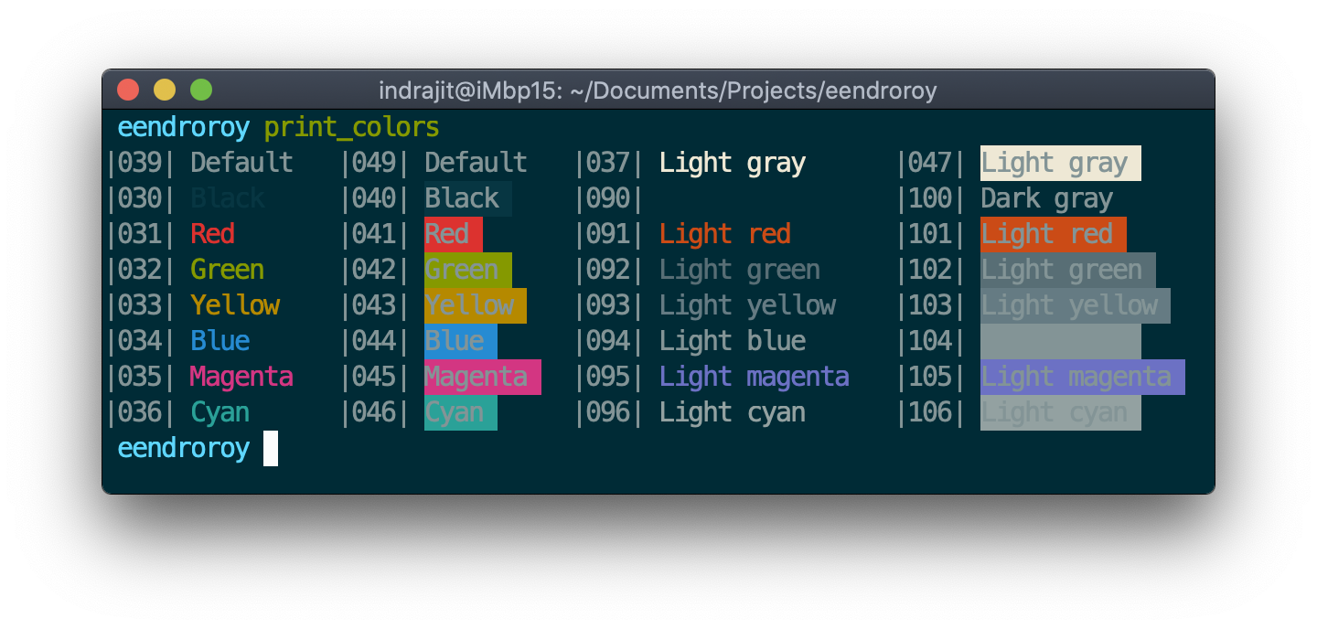1317x629 pixels.
Task: Click the Magenta background swatch for 045
Action: (483, 377)
